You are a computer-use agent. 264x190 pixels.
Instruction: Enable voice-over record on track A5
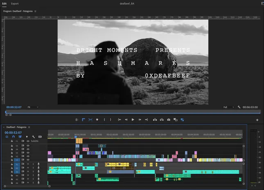point(38,179)
